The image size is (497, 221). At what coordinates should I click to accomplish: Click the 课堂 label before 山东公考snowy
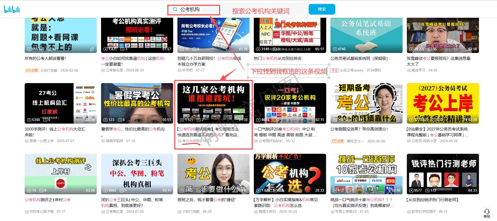(335, 70)
